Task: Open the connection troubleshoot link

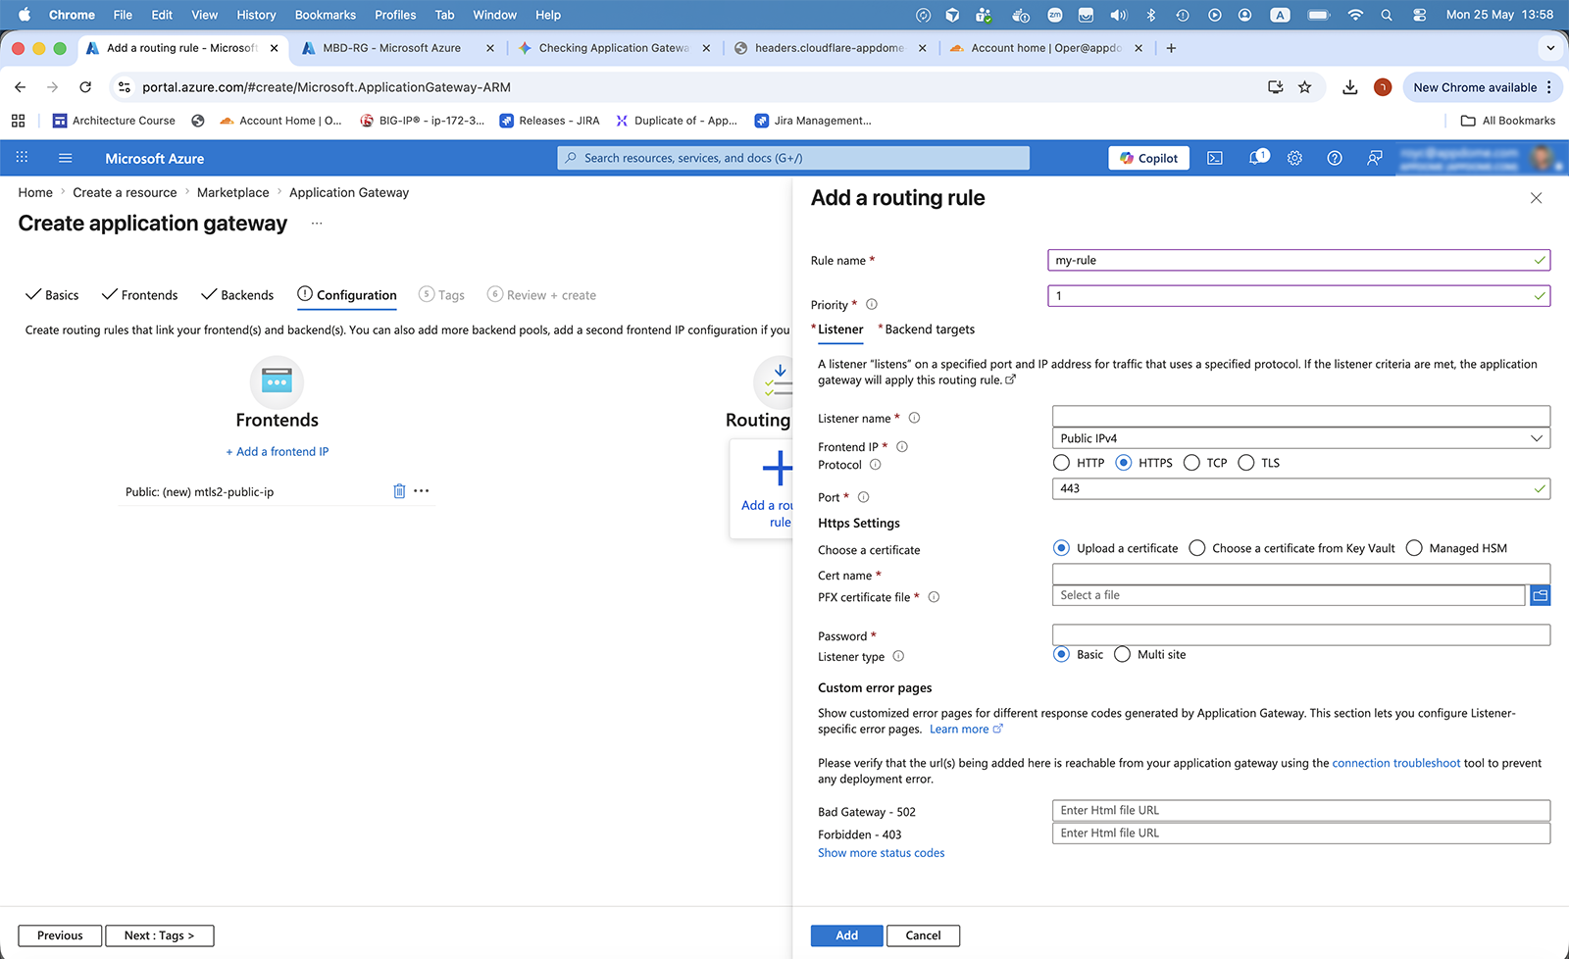Action: [x=1395, y=763]
